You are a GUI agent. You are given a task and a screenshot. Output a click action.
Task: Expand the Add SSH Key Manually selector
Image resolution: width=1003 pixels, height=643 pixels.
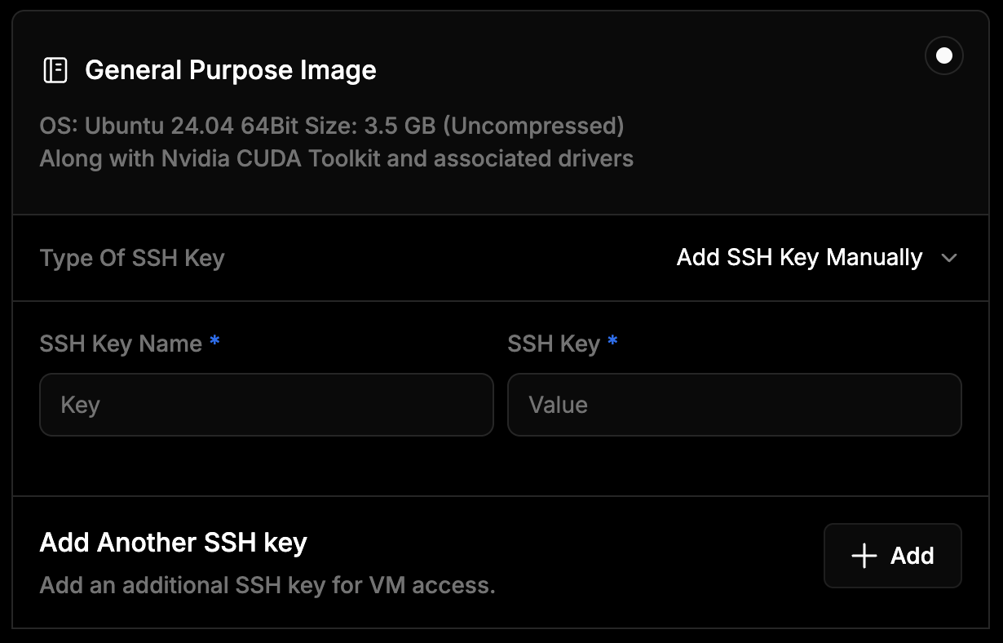799,258
